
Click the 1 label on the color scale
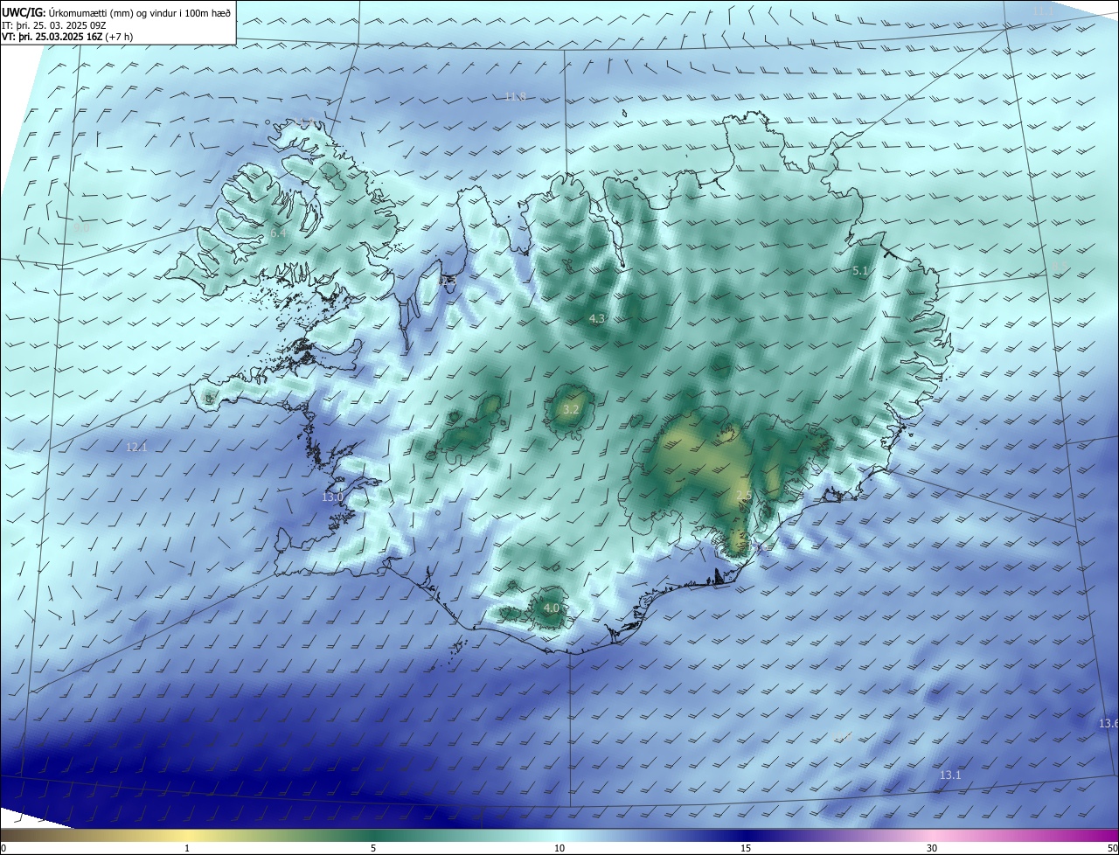tap(187, 848)
